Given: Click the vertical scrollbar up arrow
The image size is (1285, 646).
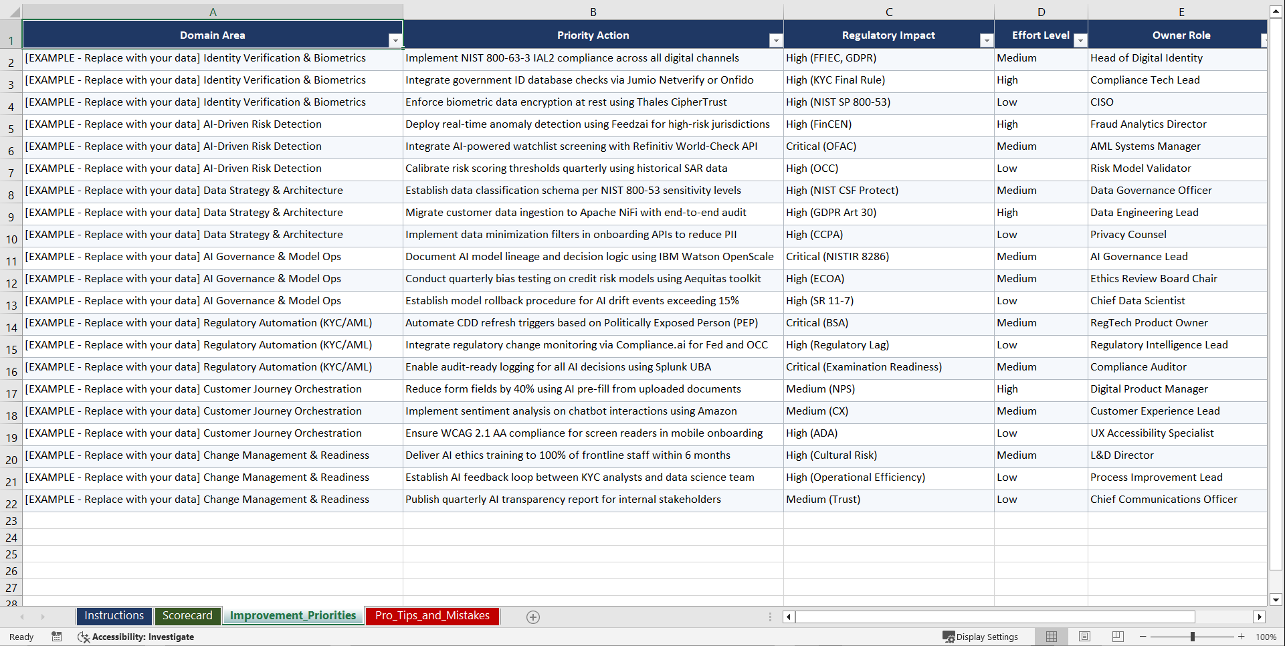Looking at the screenshot, I should pos(1276,11).
